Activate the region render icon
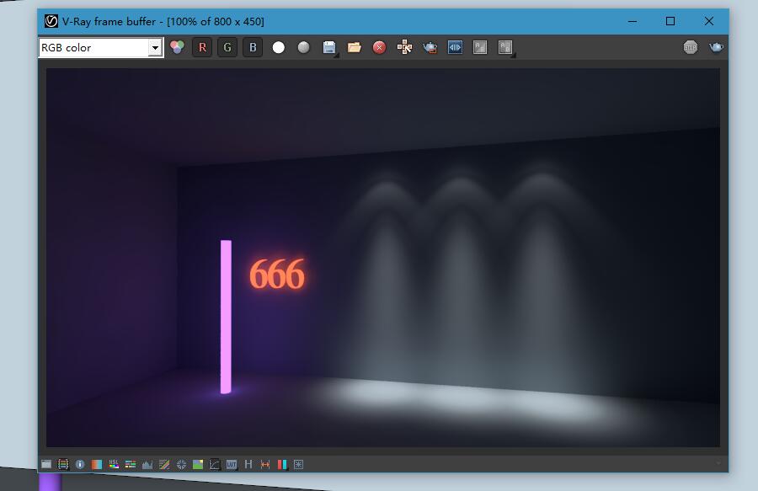Image resolution: width=758 pixels, height=491 pixels. 455,47
